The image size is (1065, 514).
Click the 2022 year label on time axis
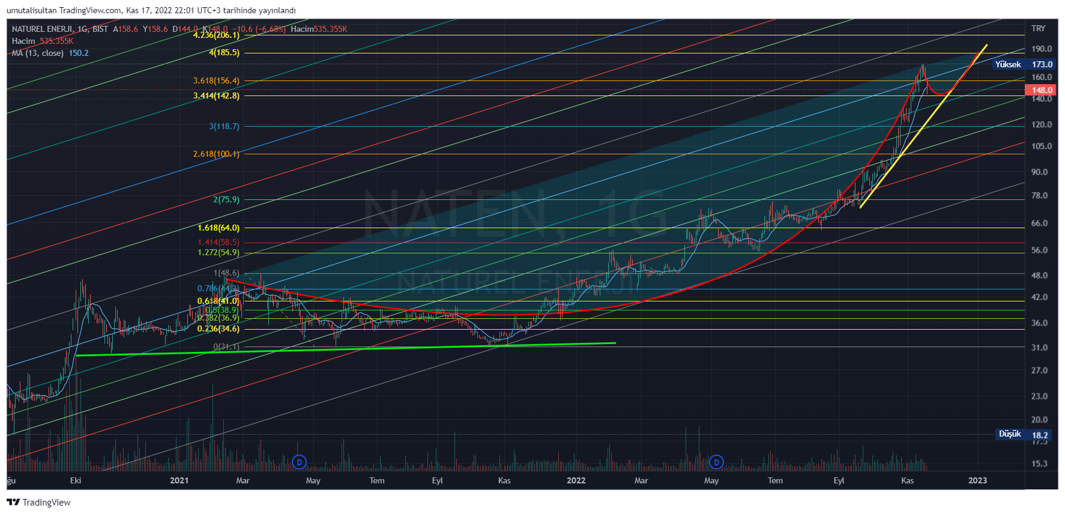point(576,480)
